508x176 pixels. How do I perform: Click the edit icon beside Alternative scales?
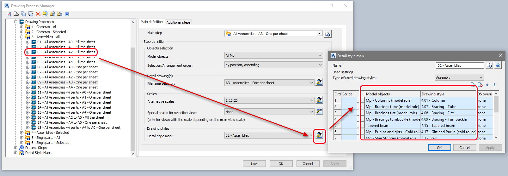tap(319, 100)
